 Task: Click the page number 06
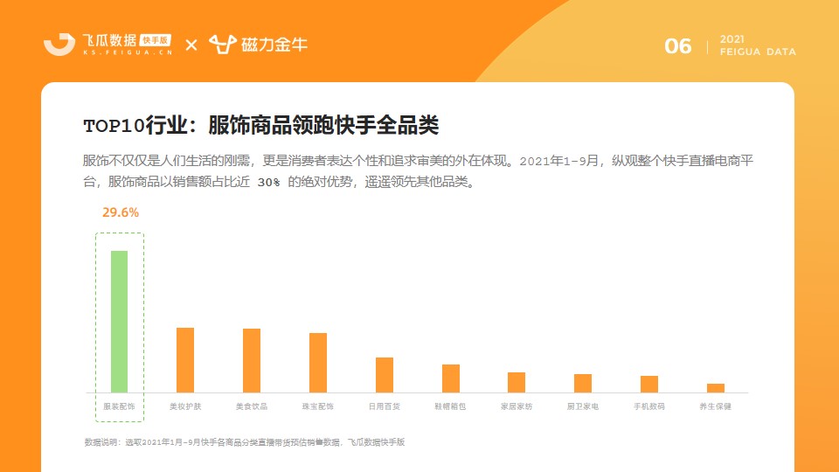pos(678,46)
